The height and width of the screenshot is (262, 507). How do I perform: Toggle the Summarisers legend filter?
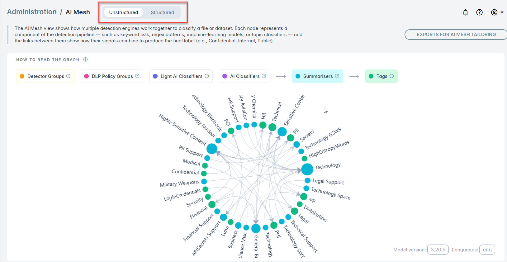pyautogui.click(x=317, y=76)
